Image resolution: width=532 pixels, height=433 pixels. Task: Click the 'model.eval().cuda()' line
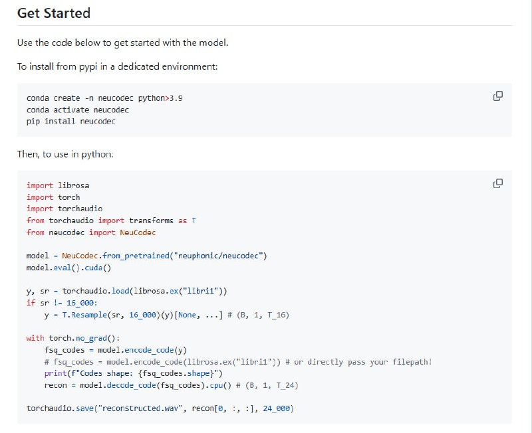[x=68, y=268]
